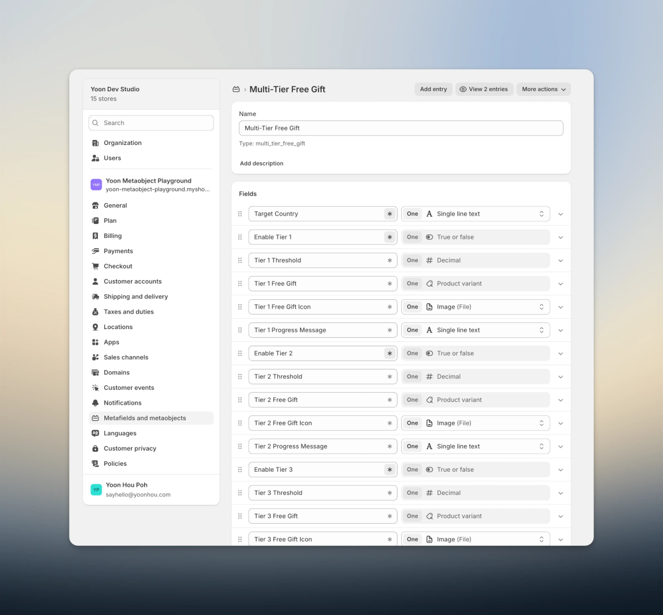Open the More actions dropdown
The height and width of the screenshot is (615, 663).
[544, 89]
